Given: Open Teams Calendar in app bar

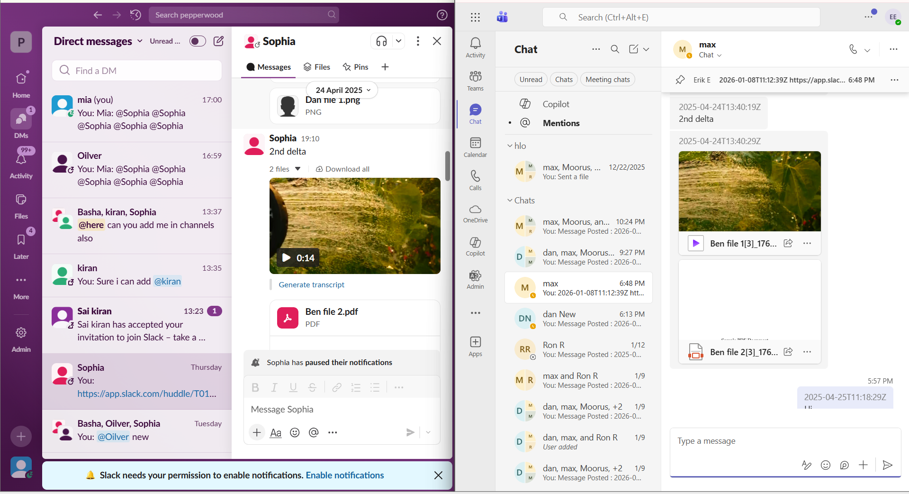Looking at the screenshot, I should [x=475, y=147].
